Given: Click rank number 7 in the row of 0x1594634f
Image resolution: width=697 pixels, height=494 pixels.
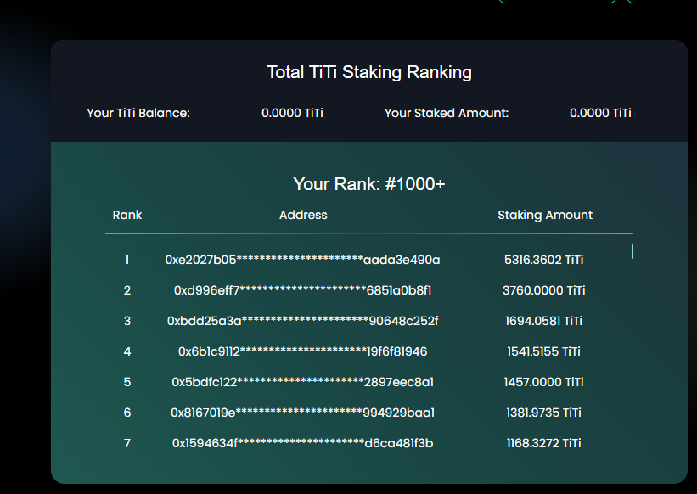Looking at the screenshot, I should click(127, 443).
